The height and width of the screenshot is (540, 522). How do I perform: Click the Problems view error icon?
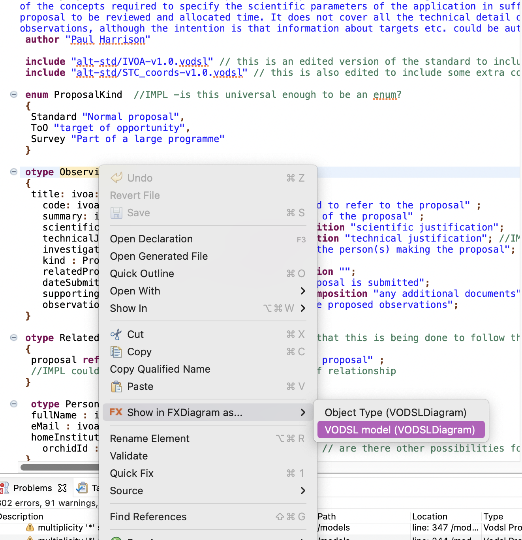4,488
